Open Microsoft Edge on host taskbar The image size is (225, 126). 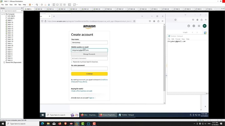42,124
